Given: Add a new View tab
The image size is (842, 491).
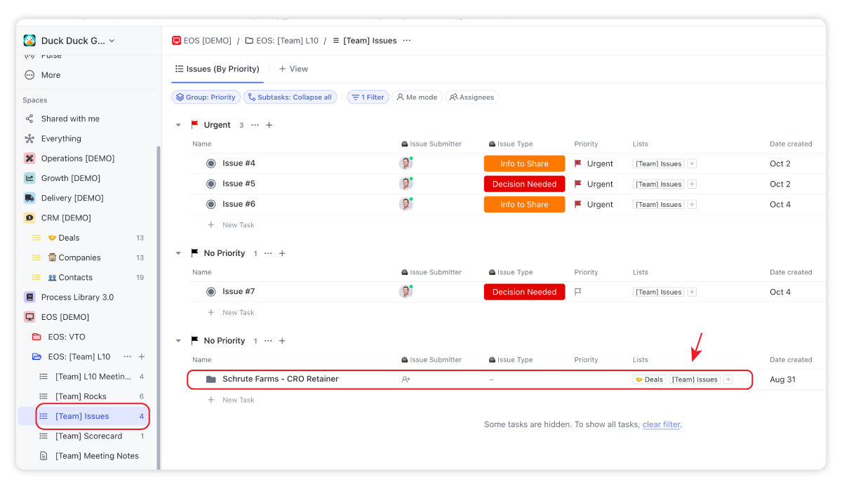Looking at the screenshot, I should click(x=293, y=69).
